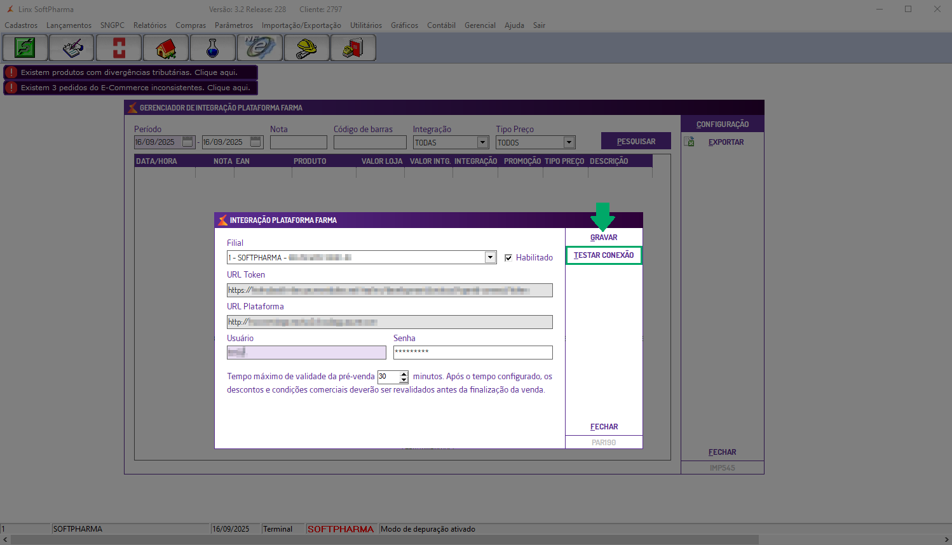Image resolution: width=952 pixels, height=545 pixels.
Task: Click the DESCRIÇÃO column header
Action: point(620,161)
